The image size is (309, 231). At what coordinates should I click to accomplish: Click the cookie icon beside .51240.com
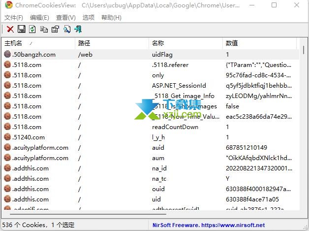(x=7, y=137)
